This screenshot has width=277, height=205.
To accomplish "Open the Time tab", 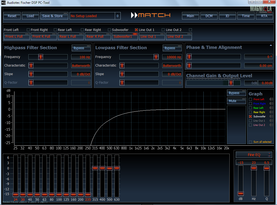I will [x=246, y=16].
